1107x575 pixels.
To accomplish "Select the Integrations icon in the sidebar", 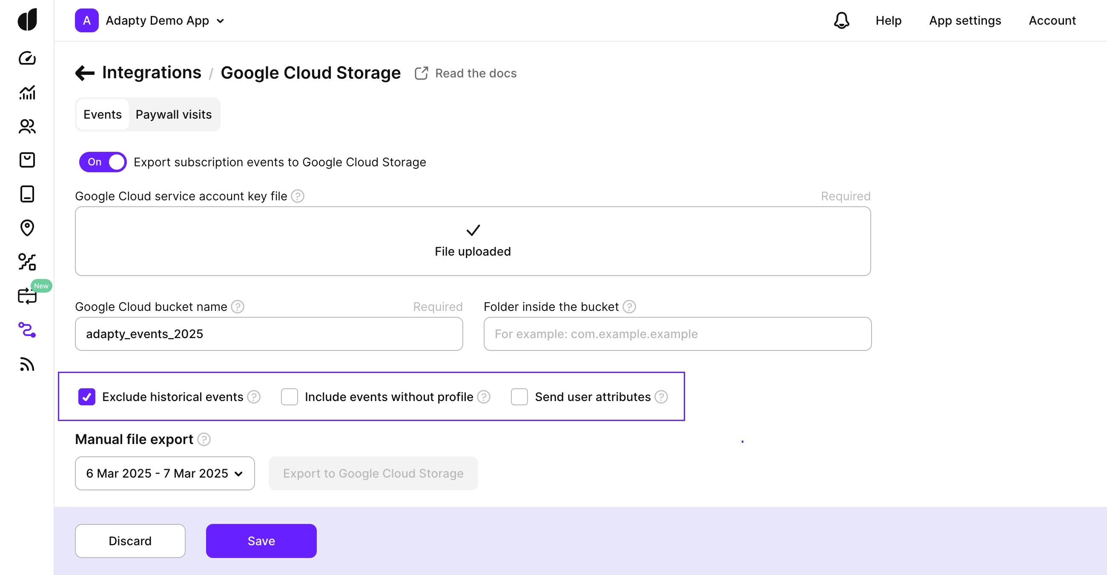I will (27, 331).
